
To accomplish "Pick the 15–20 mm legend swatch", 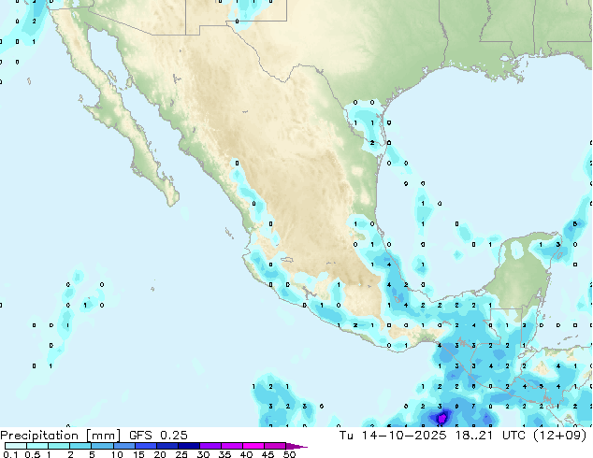I will click(x=145, y=446).
